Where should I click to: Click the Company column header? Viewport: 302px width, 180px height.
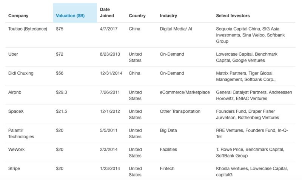pos(18,16)
